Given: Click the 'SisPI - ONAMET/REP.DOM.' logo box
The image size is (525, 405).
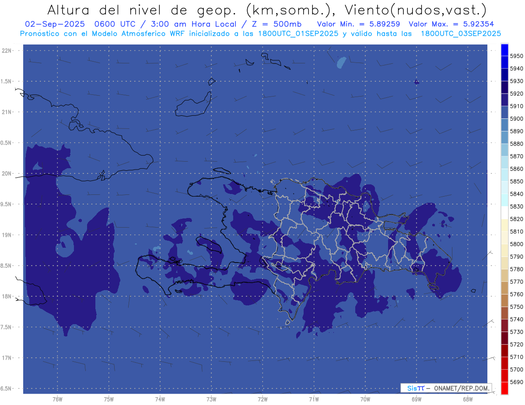Looking at the screenshot, I should pos(446,388).
